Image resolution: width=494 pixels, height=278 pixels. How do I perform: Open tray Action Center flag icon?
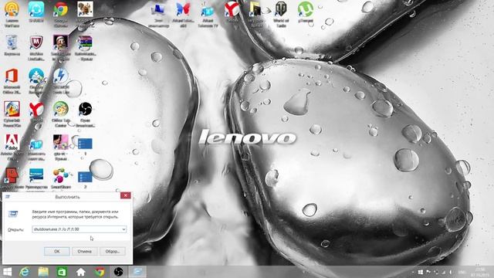[428, 272]
